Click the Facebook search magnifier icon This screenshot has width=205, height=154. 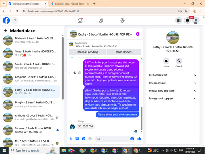[15, 21]
